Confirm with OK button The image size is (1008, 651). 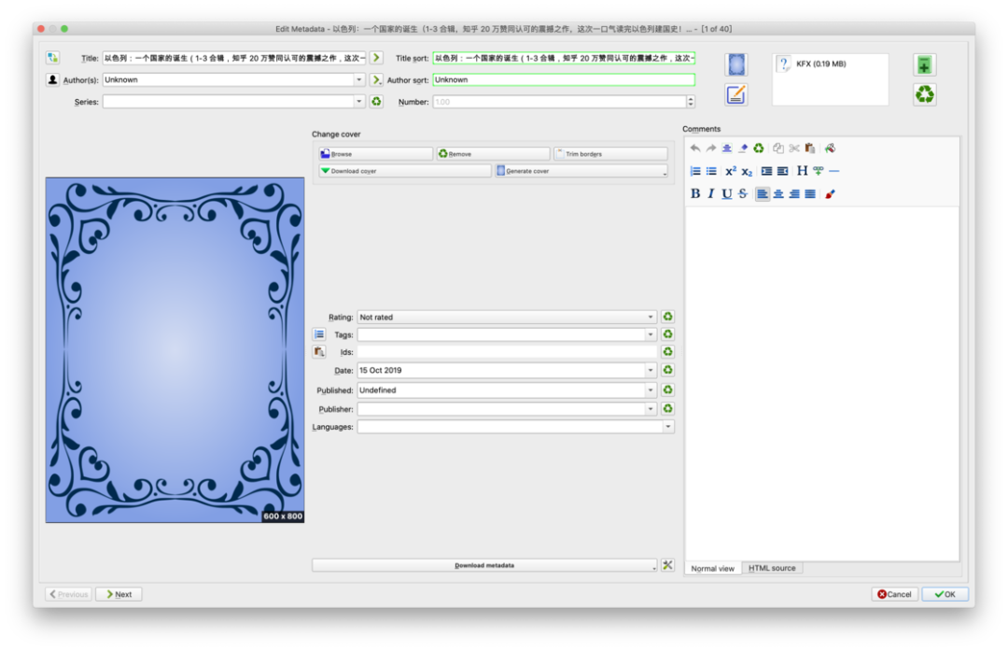945,594
